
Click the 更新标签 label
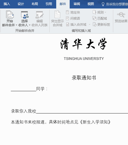point(104,25)
